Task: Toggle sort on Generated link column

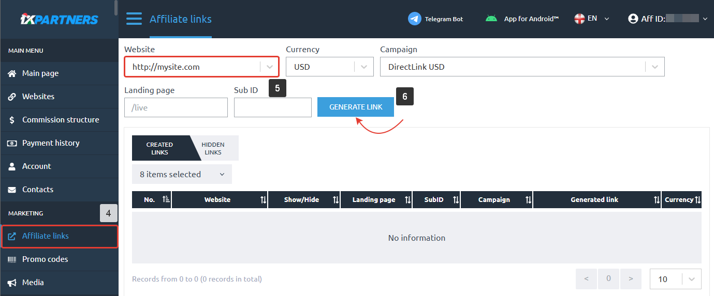Action: pyautogui.click(x=657, y=200)
